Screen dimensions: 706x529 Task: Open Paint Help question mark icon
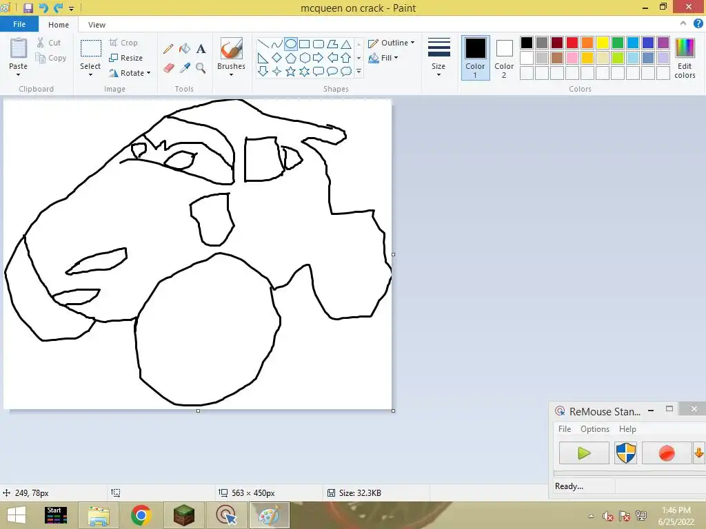[698, 24]
